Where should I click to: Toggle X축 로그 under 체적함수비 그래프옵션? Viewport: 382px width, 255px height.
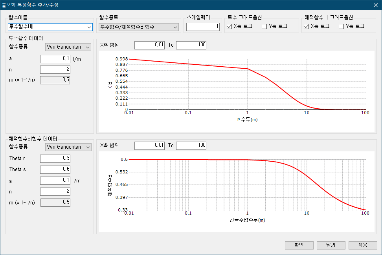tap(307, 26)
